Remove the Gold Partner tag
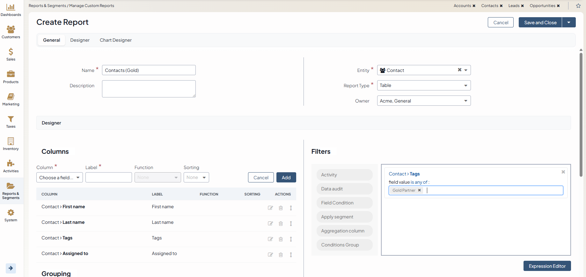Screen dimensions: 586x277 420,190
